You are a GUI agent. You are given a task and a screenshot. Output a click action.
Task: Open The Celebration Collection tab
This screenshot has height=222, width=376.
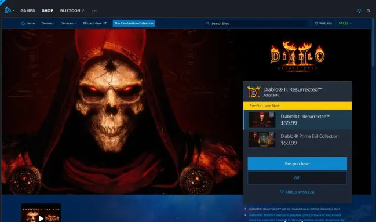(134, 23)
